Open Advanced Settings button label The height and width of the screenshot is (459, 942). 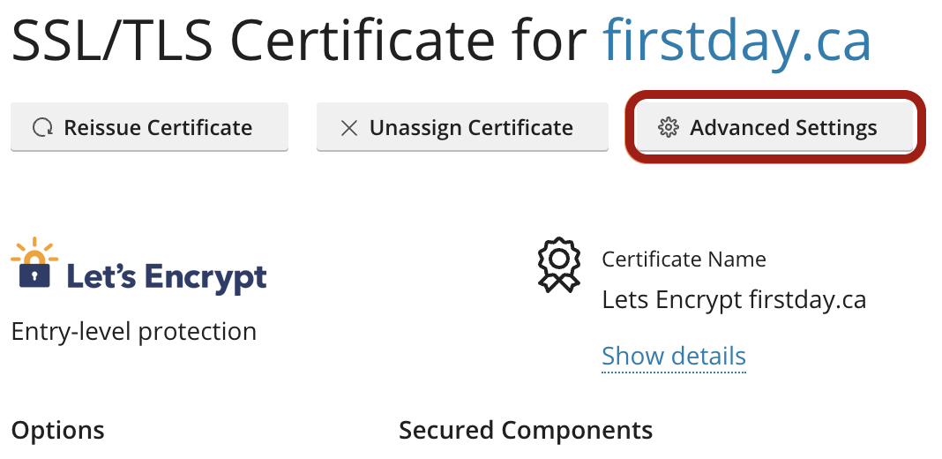point(783,127)
